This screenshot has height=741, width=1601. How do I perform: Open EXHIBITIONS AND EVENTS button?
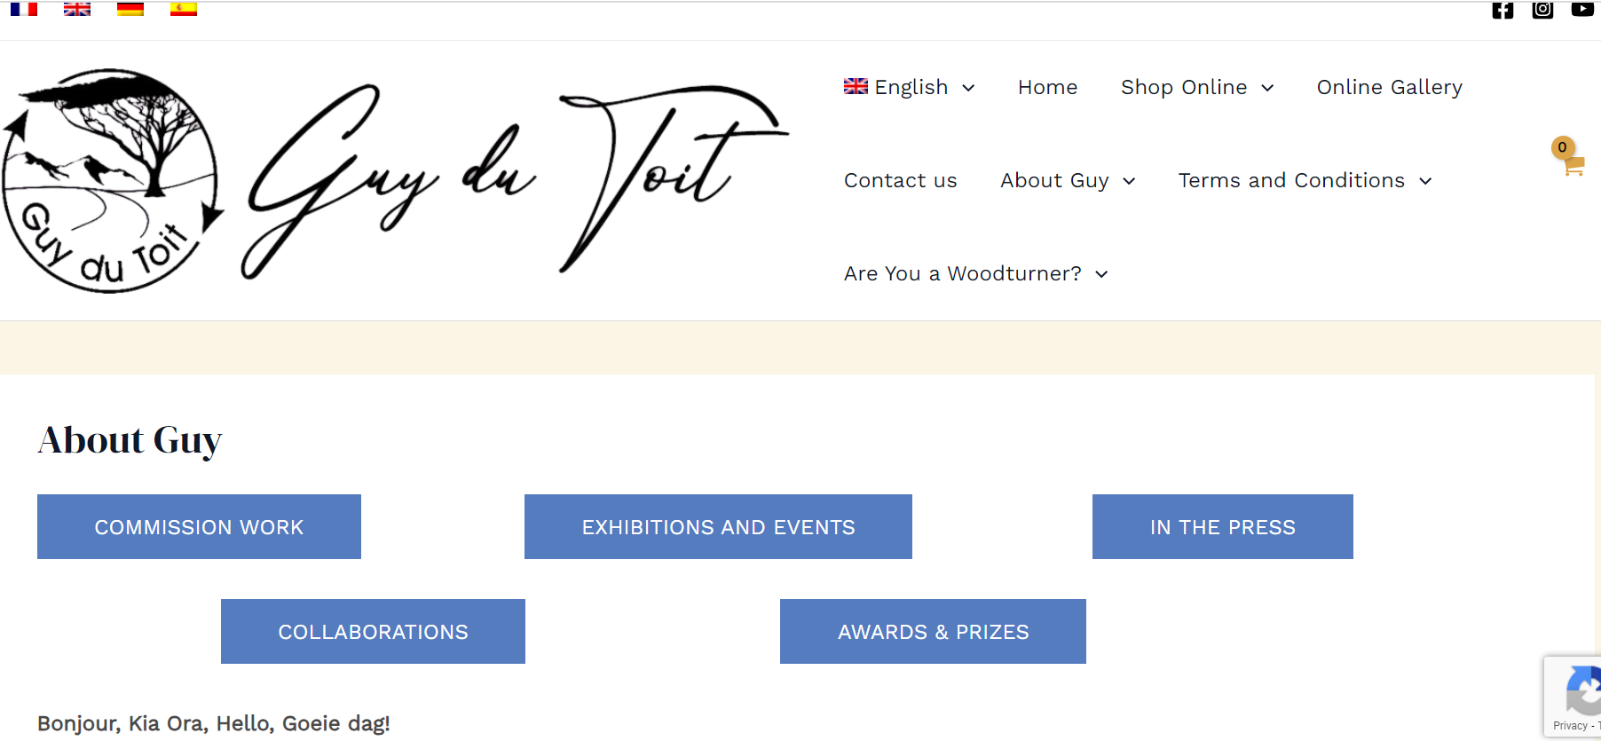coord(718,527)
